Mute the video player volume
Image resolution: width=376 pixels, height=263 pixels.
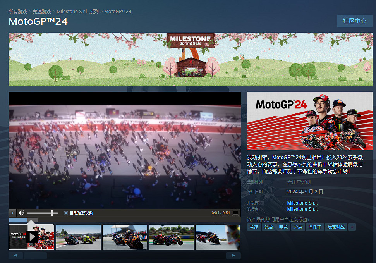coord(21,213)
